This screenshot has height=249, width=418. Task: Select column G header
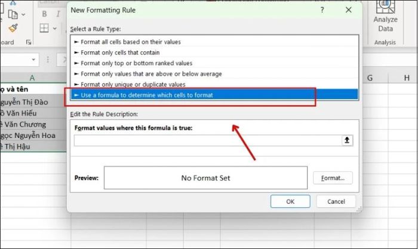(x=370, y=78)
